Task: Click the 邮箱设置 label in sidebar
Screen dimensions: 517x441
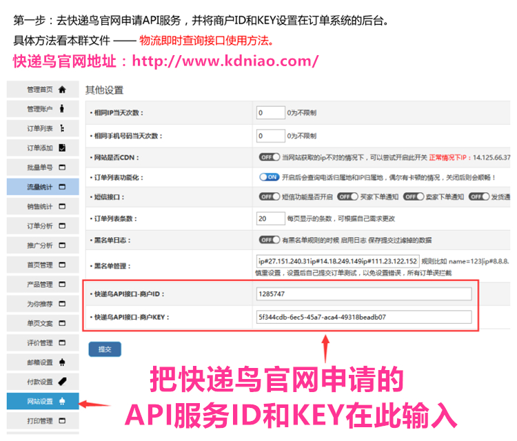Action: (39, 362)
